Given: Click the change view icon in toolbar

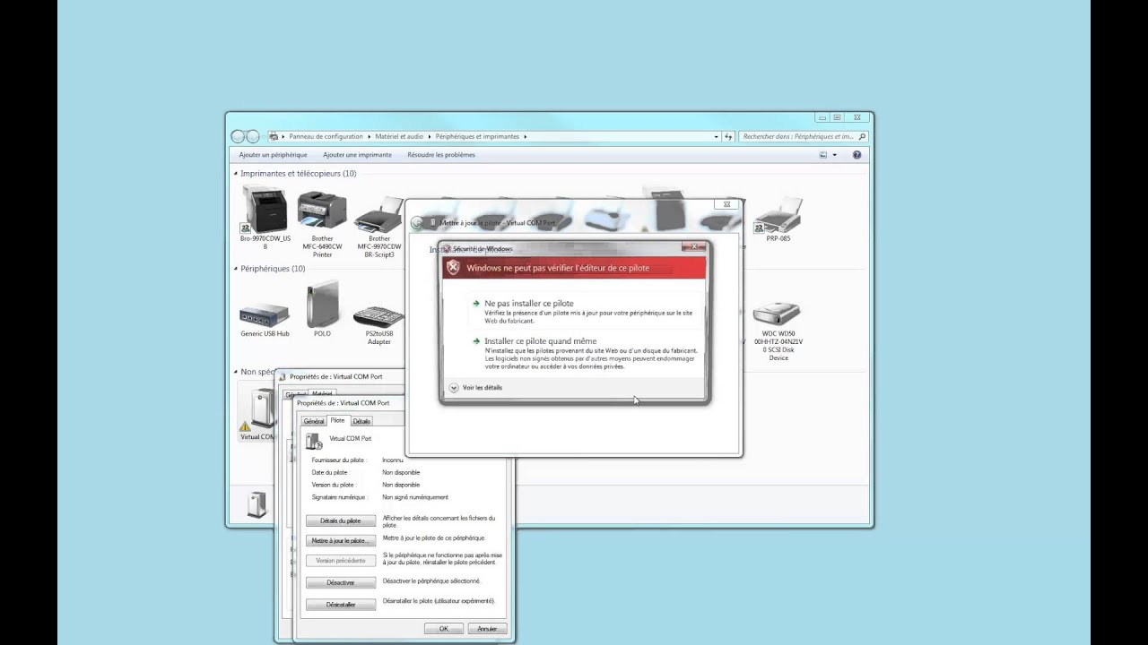Looking at the screenshot, I should 823,155.
